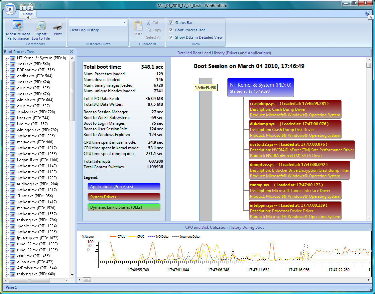
Task: Switch to the Home ribbon tab
Action: coord(28,14)
